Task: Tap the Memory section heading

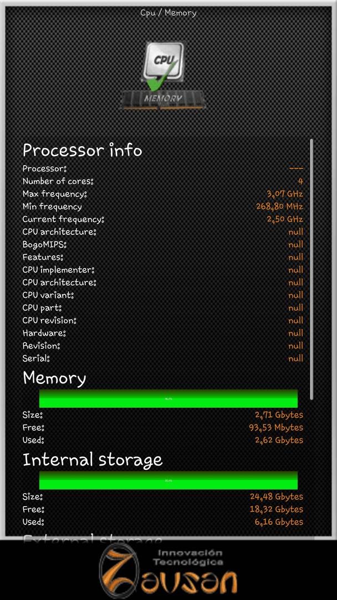Action: tap(54, 378)
